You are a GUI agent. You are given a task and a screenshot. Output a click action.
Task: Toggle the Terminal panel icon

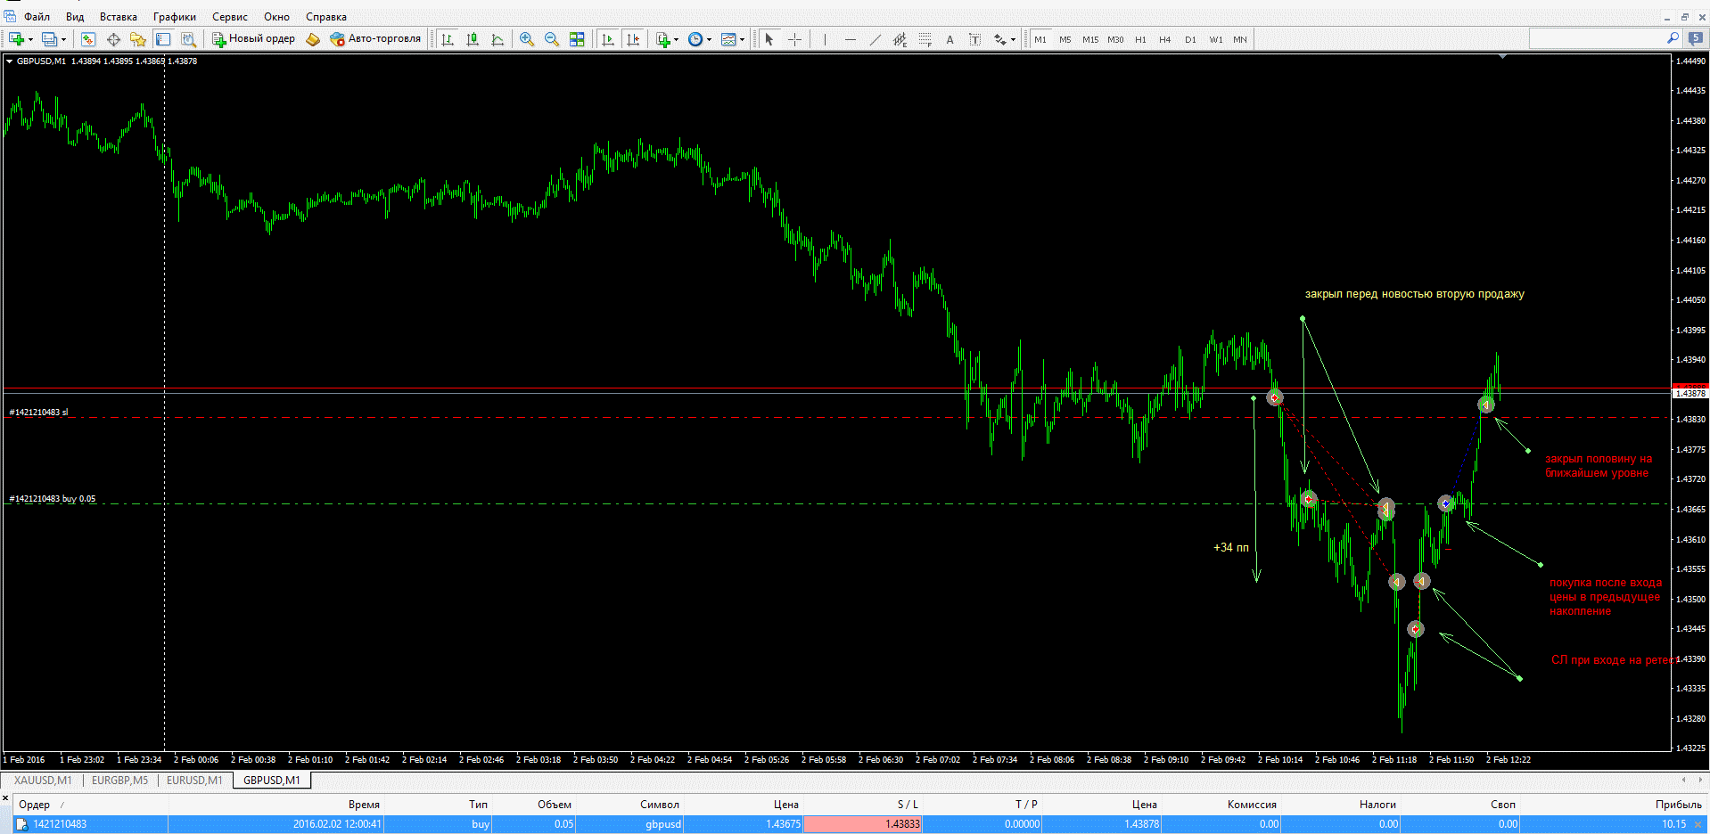(163, 39)
